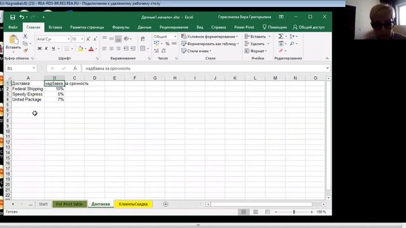Screen dimensions: 406x228
Task: Click the text orientation icon
Action: point(126,39)
